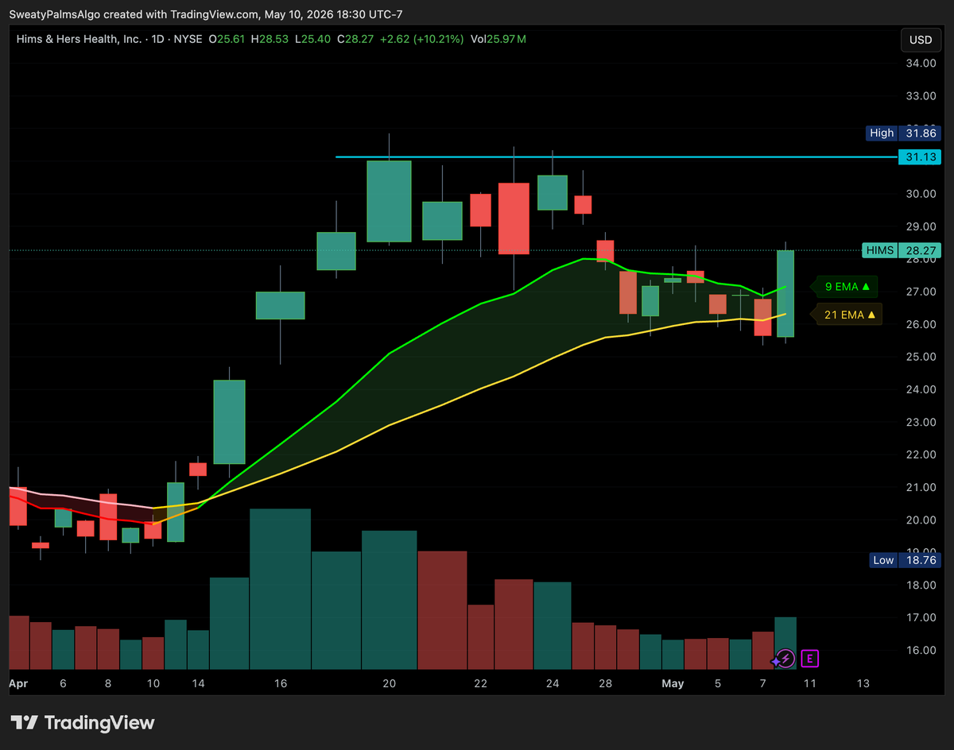Click the 33.00 price axis label

[920, 96]
